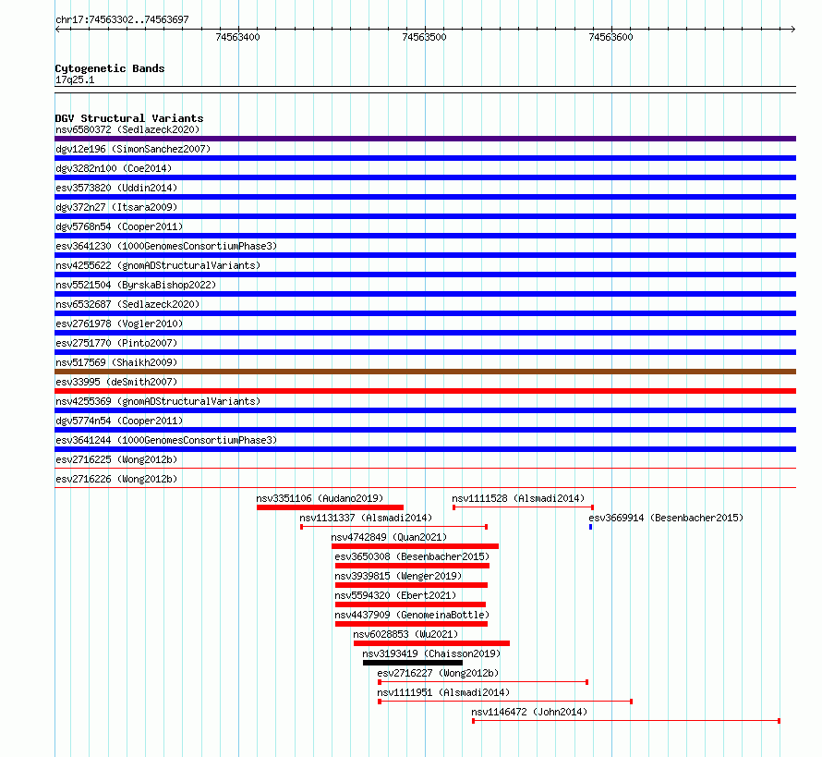
Task: Click nsv517569 (Shaikh2009) label
Action: click(116, 362)
